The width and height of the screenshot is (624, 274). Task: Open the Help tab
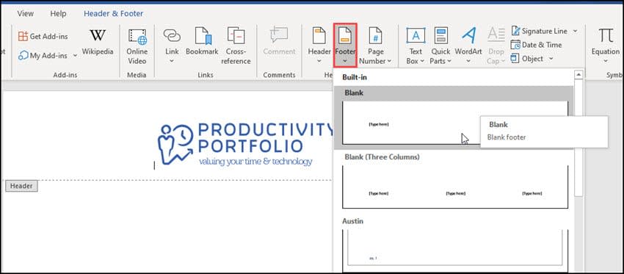pyautogui.click(x=58, y=13)
